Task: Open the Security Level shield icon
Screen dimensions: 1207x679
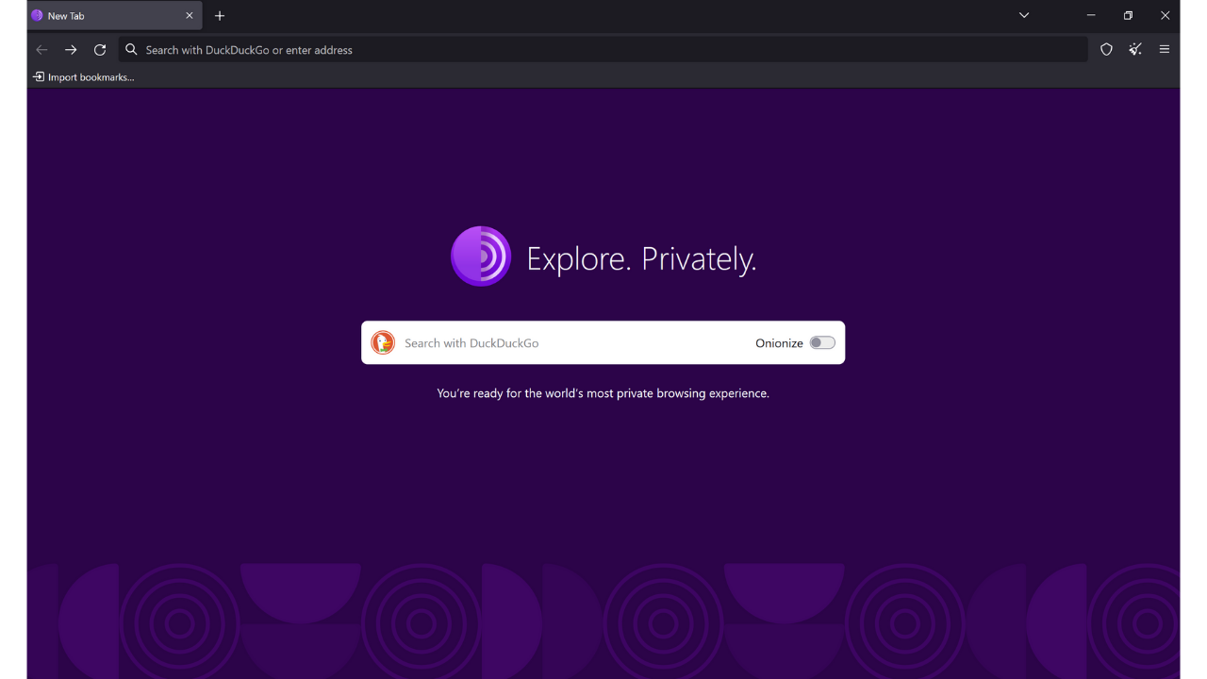Action: 1105,49
